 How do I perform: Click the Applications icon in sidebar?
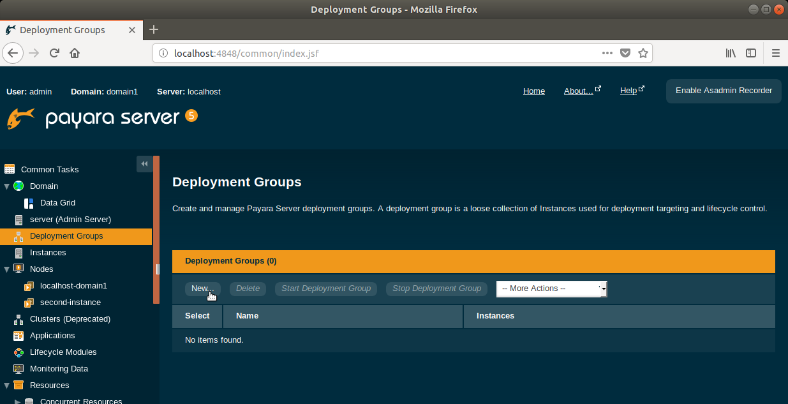pos(19,336)
